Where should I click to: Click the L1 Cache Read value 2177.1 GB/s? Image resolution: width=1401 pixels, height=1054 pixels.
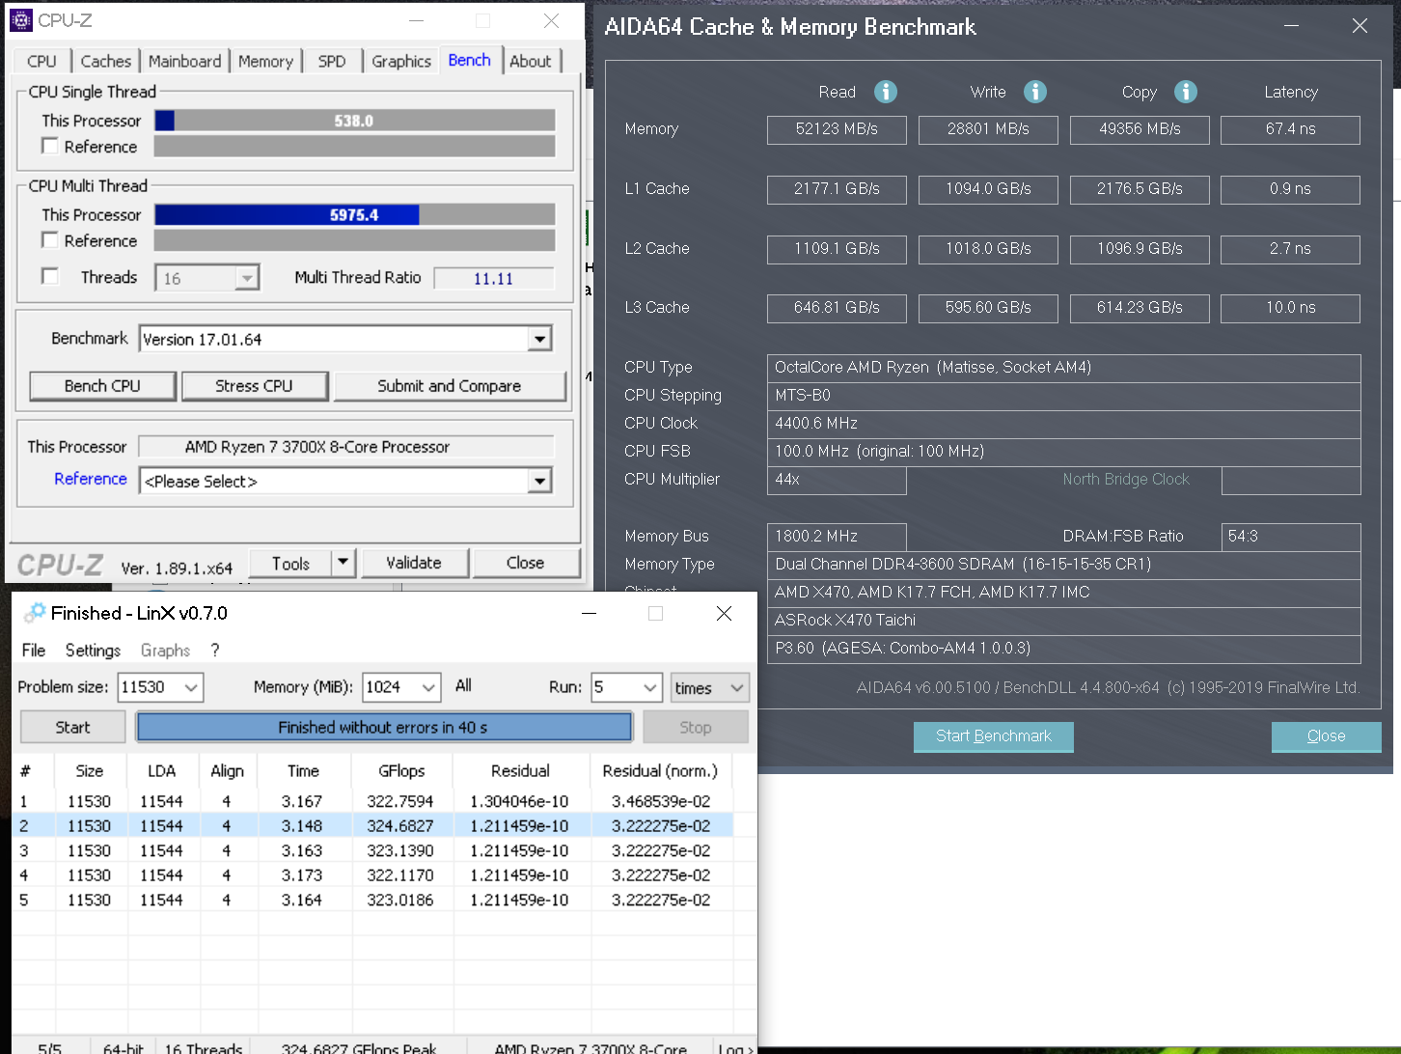(x=837, y=189)
